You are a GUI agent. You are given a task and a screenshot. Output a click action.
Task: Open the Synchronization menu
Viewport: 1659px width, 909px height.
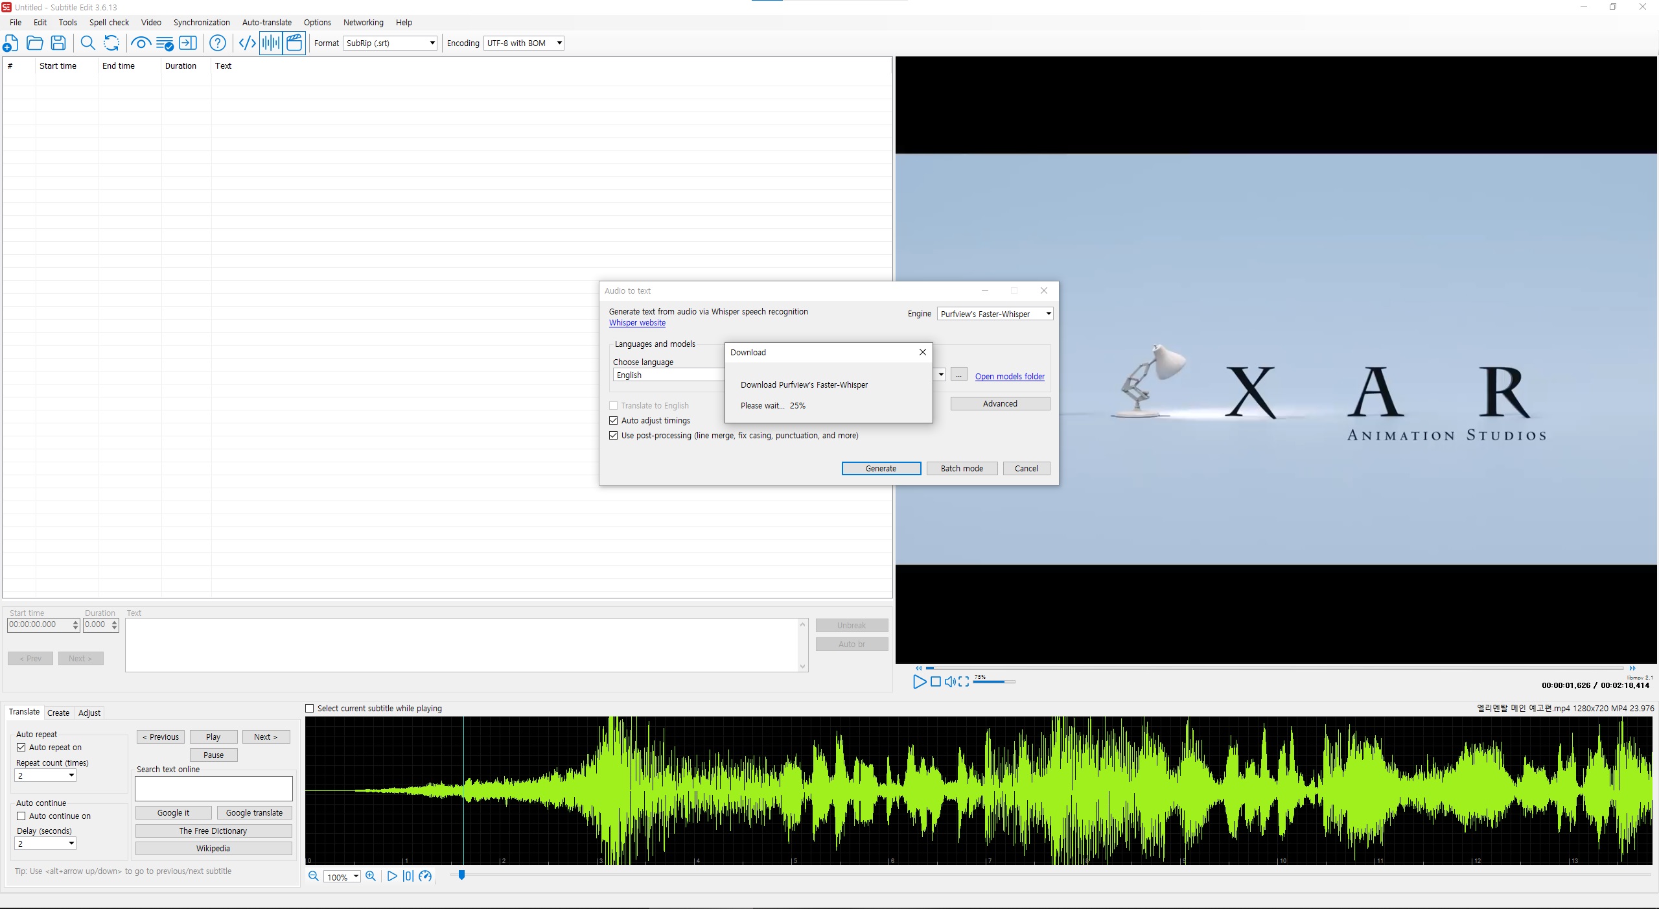tap(201, 22)
